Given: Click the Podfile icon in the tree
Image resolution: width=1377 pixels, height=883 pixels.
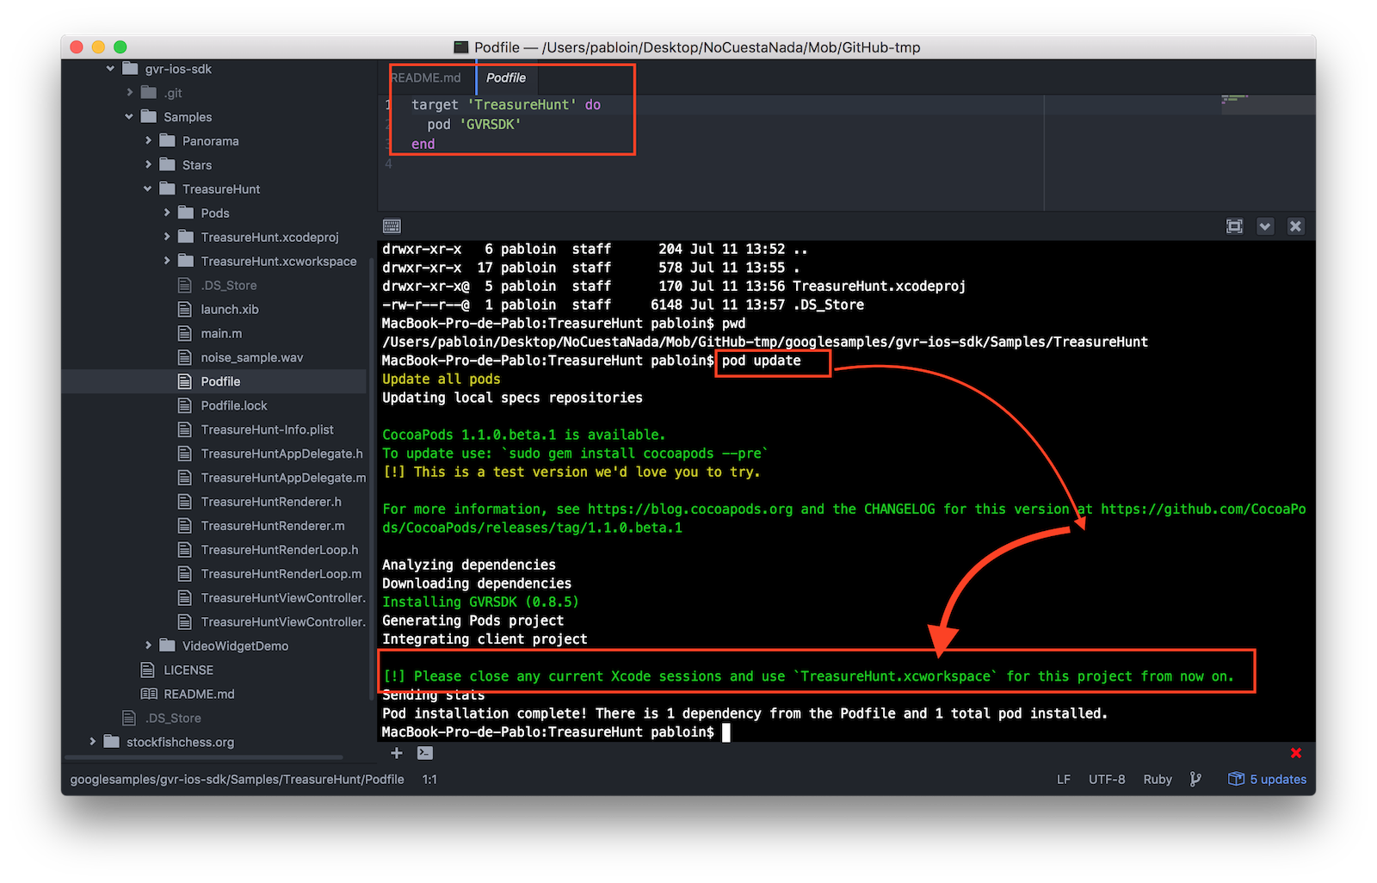Looking at the screenshot, I should click(x=184, y=381).
